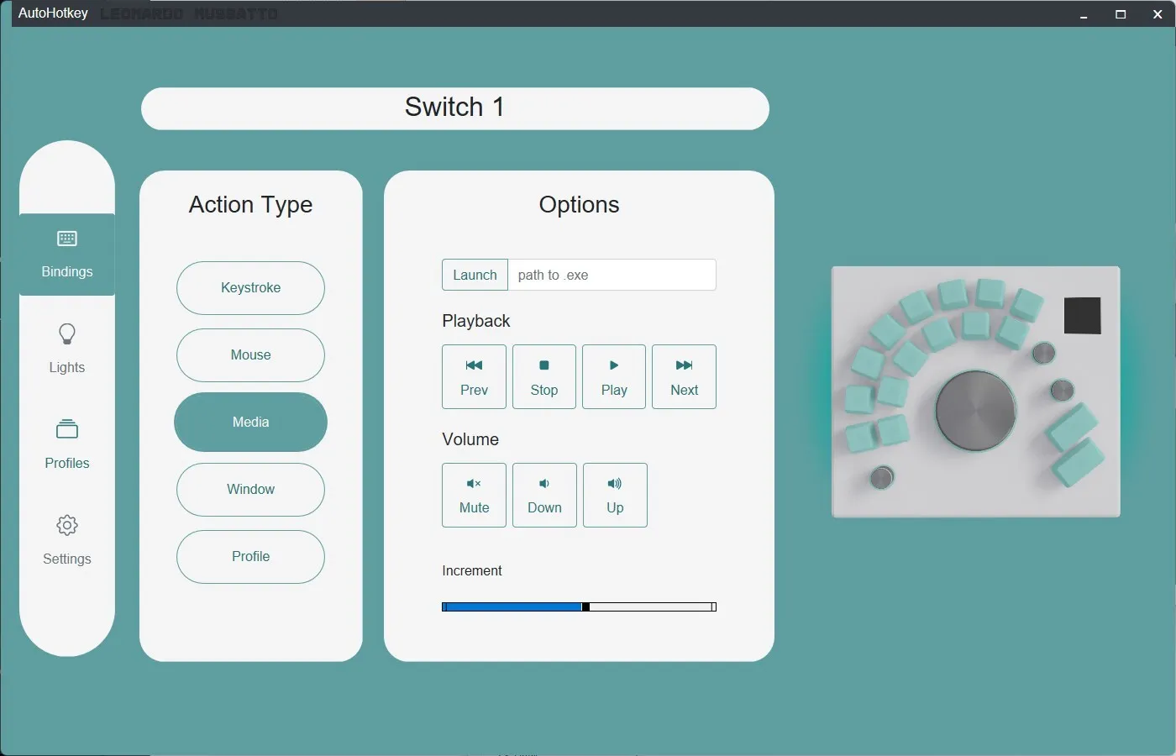The width and height of the screenshot is (1176, 756).
Task: Click the path to .exe field
Action: 612,275
